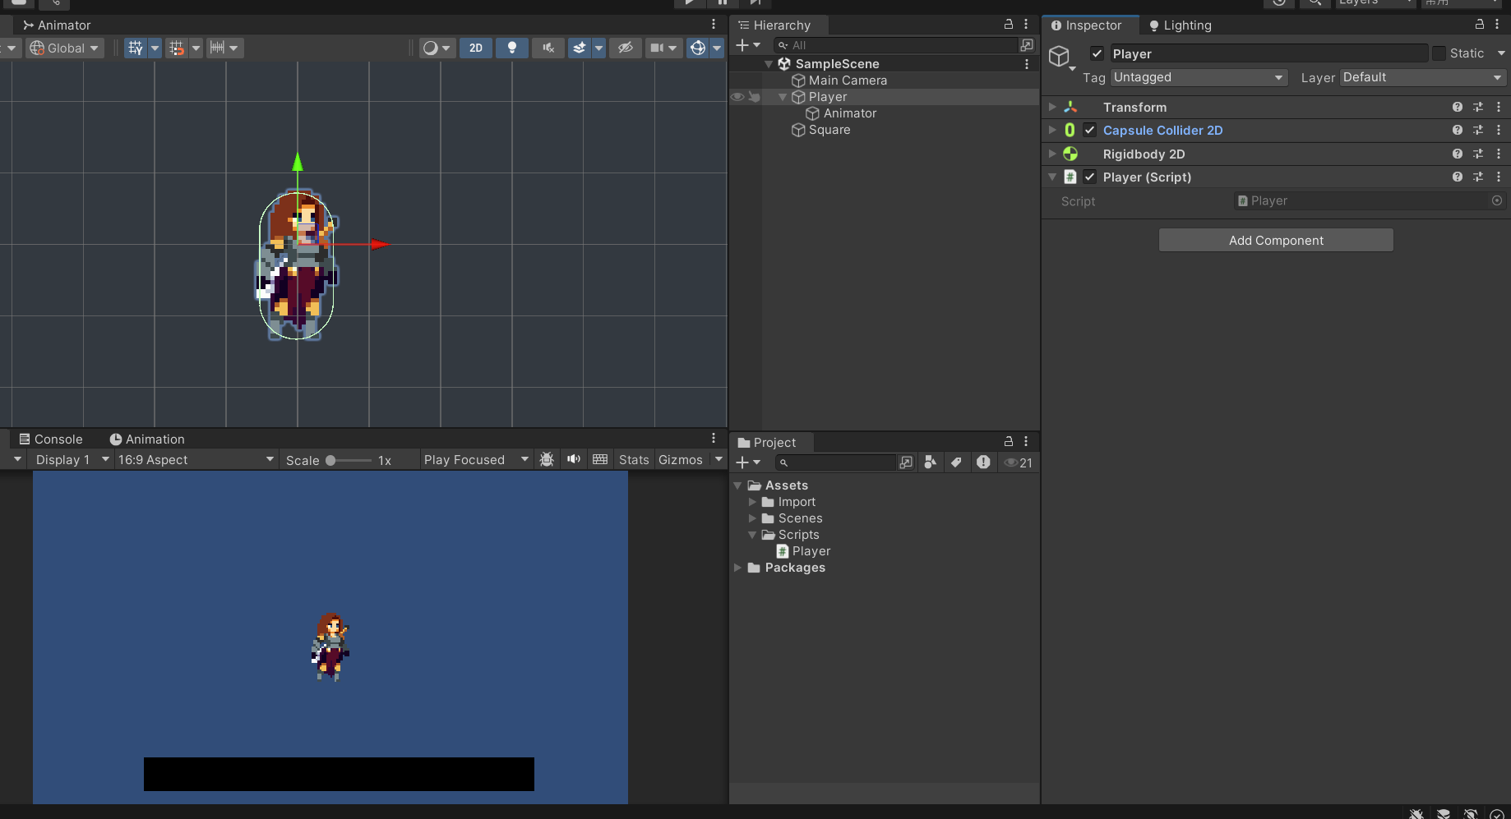Click the Step button to advance one frame
Viewport: 1511px width, 819px height.
[x=755, y=3]
